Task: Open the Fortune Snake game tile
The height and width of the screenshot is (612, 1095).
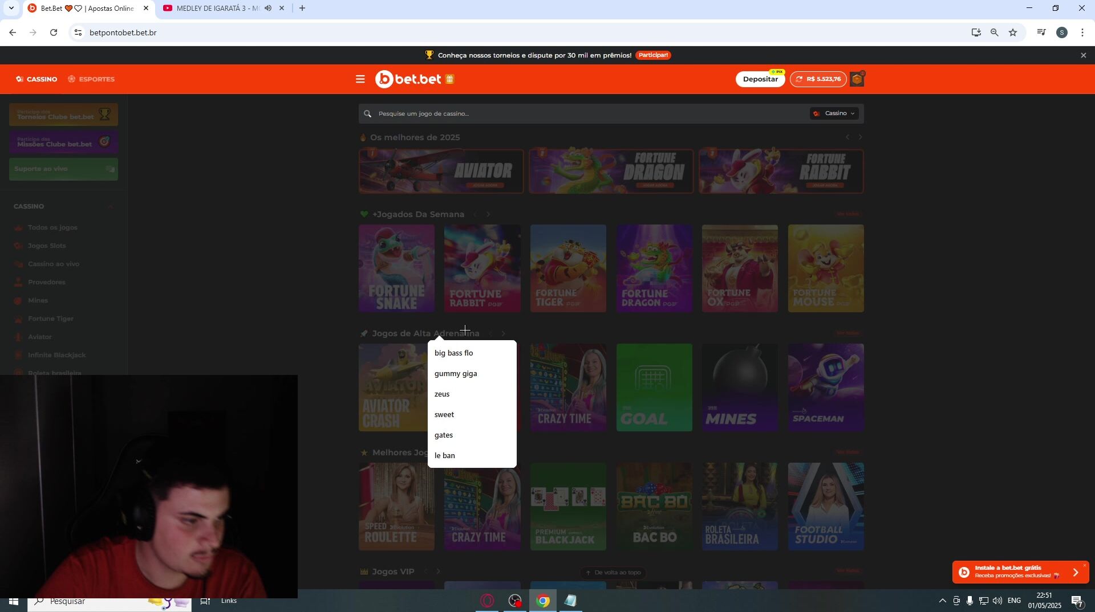Action: pos(396,268)
